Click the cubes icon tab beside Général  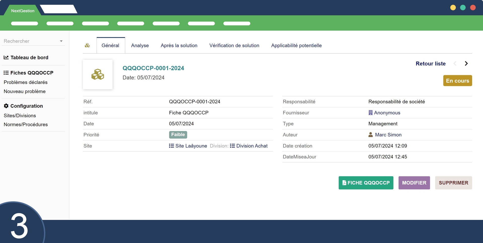[87, 45]
